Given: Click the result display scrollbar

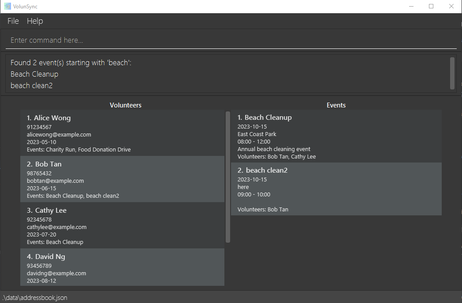Looking at the screenshot, I should 452,73.
